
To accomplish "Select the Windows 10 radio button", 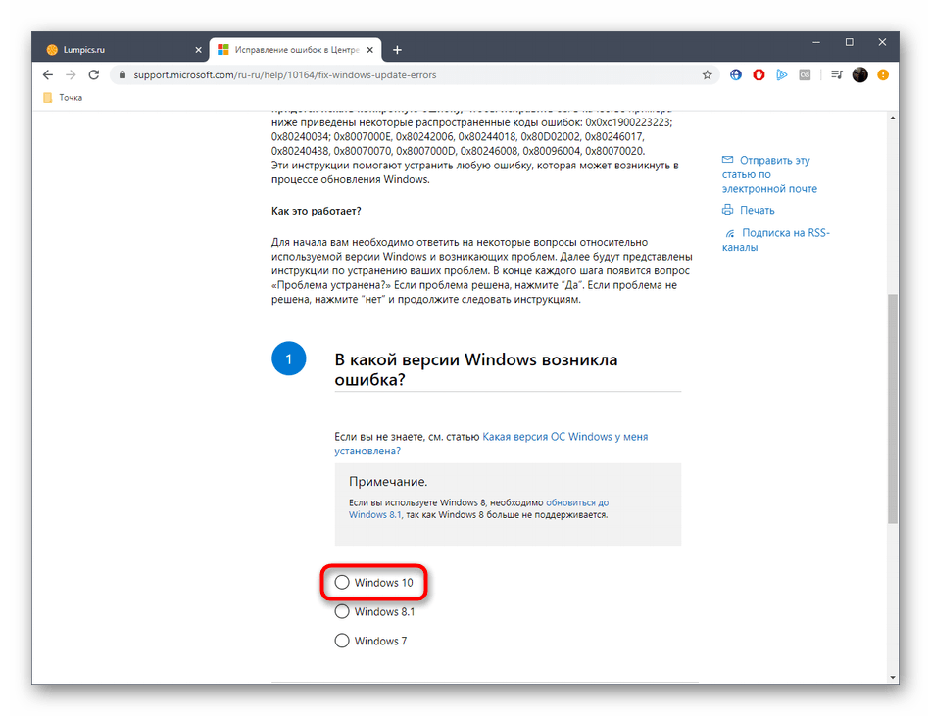I will pyautogui.click(x=342, y=582).
